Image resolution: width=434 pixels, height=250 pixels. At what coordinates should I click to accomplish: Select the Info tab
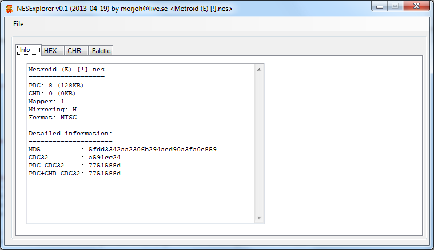click(x=29, y=50)
